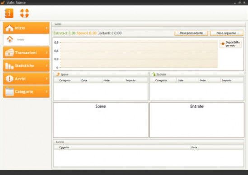
Task: Click the Inizio tab header above the chart
Action: click(58, 24)
